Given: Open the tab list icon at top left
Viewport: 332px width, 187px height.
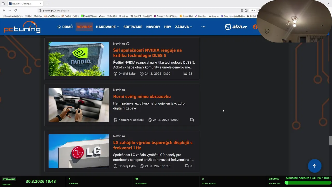Looking at the screenshot, I should click(x=3, y=4).
